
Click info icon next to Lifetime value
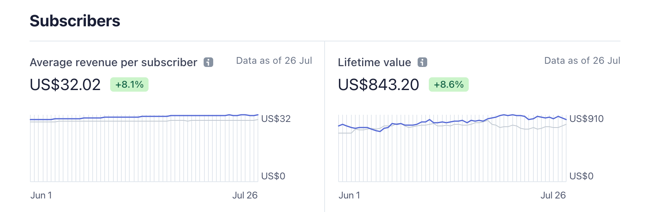click(422, 63)
